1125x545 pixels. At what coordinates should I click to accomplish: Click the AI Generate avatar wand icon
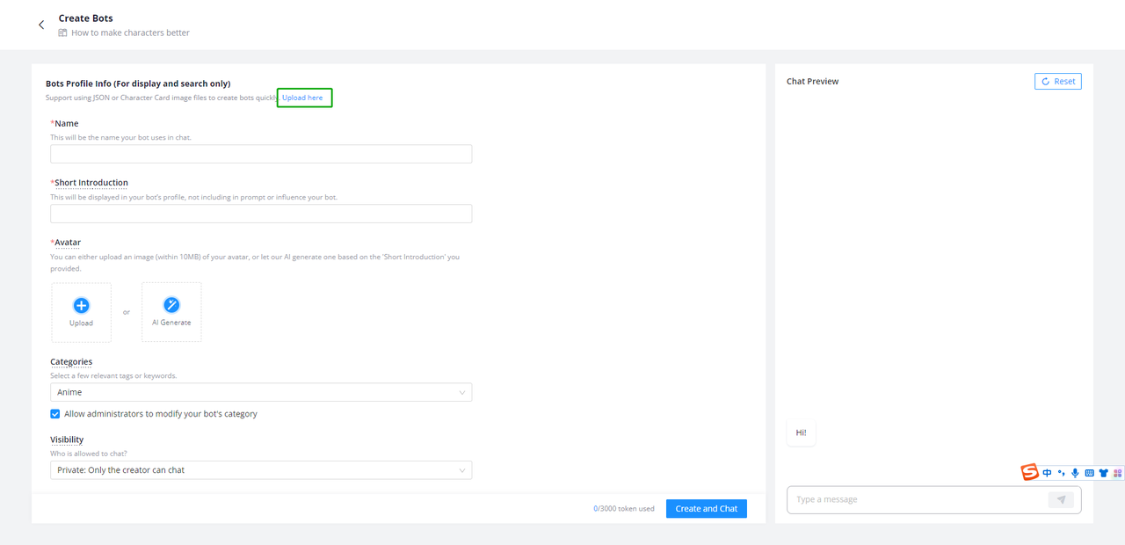pyautogui.click(x=171, y=305)
